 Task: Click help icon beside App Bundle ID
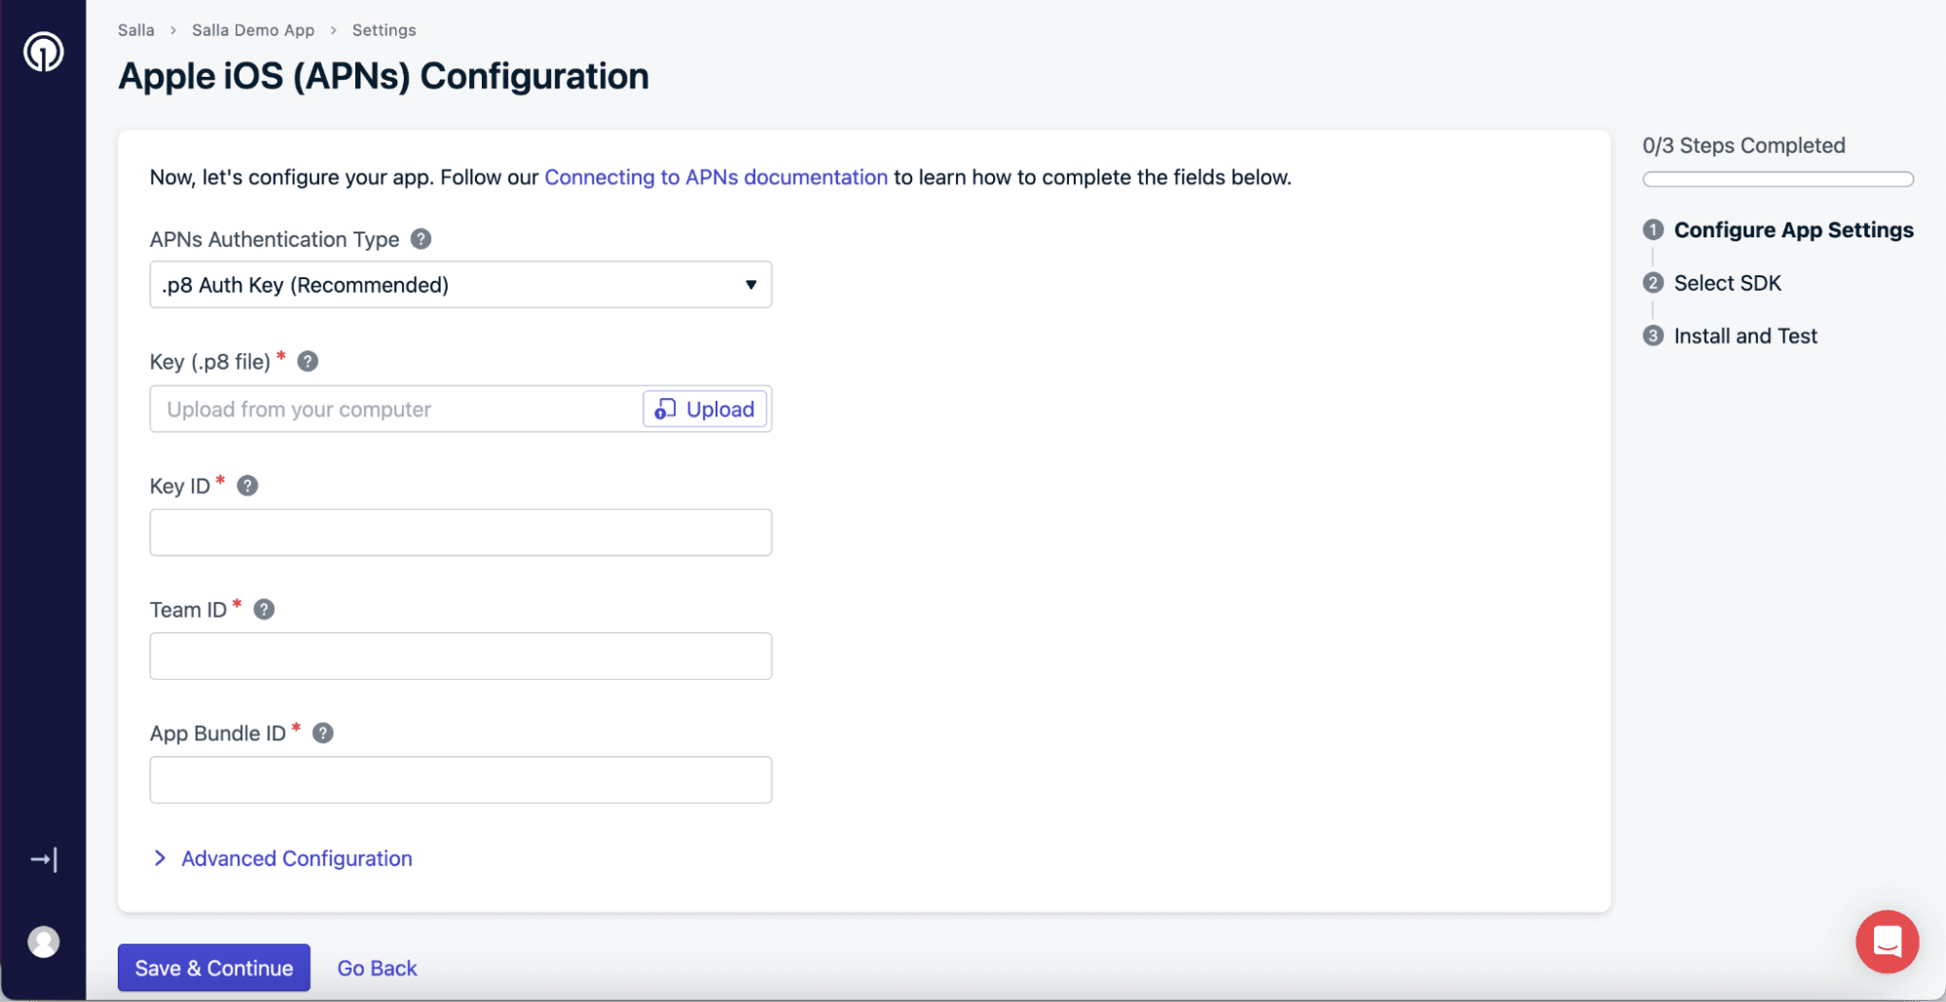click(x=323, y=734)
